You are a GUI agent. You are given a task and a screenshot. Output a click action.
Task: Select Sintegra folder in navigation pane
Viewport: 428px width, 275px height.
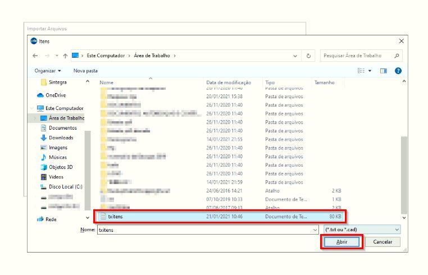pos(53,82)
